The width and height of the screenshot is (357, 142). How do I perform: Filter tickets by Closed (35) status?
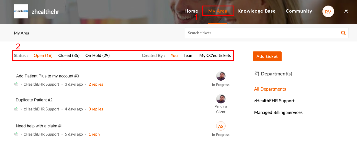(69, 56)
